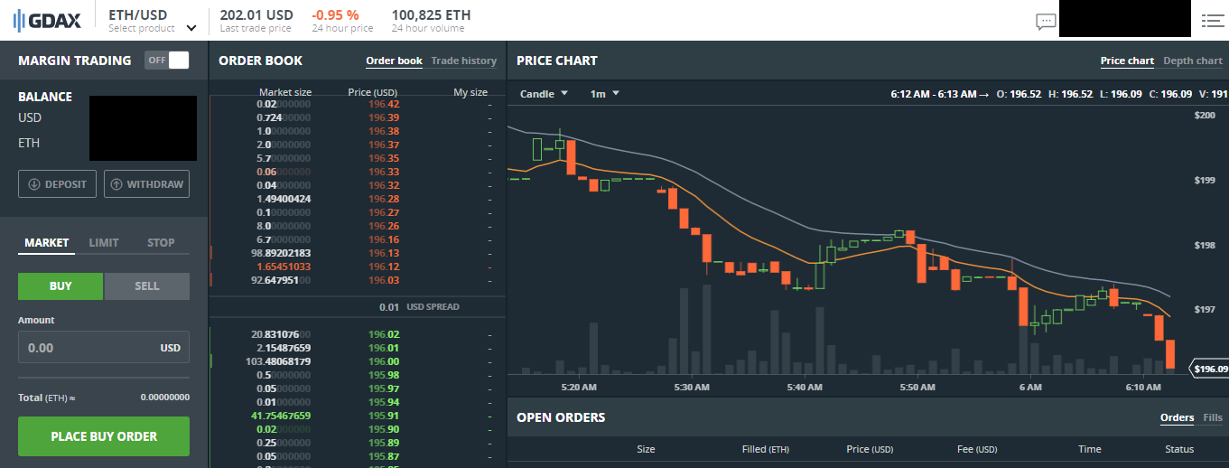
Task: Switch to the Trade history tab
Action: pos(464,61)
